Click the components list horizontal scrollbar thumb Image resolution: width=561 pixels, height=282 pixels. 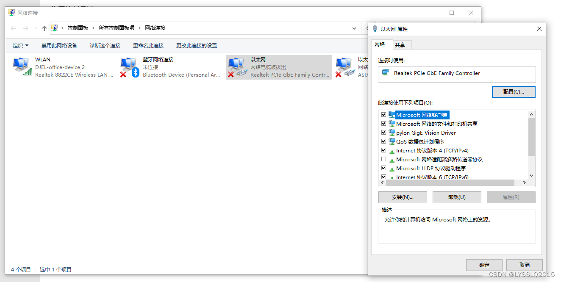[450, 182]
